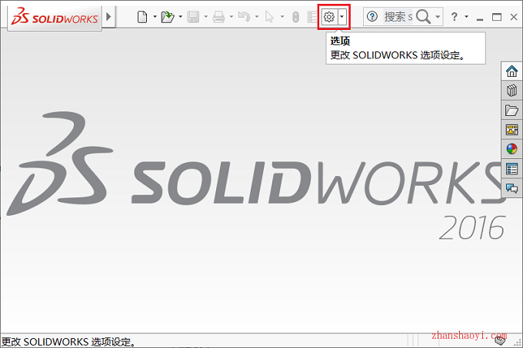This screenshot has height=348, width=523.
Task: Open the Undo dropdown arrow
Action: 257,16
